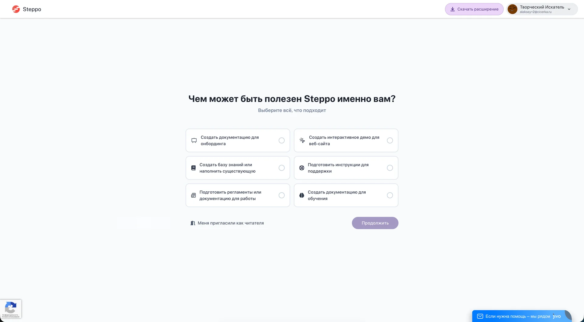Select the interactive website demo radio option
Screen dimensions: 584x322
[x=390, y=140]
